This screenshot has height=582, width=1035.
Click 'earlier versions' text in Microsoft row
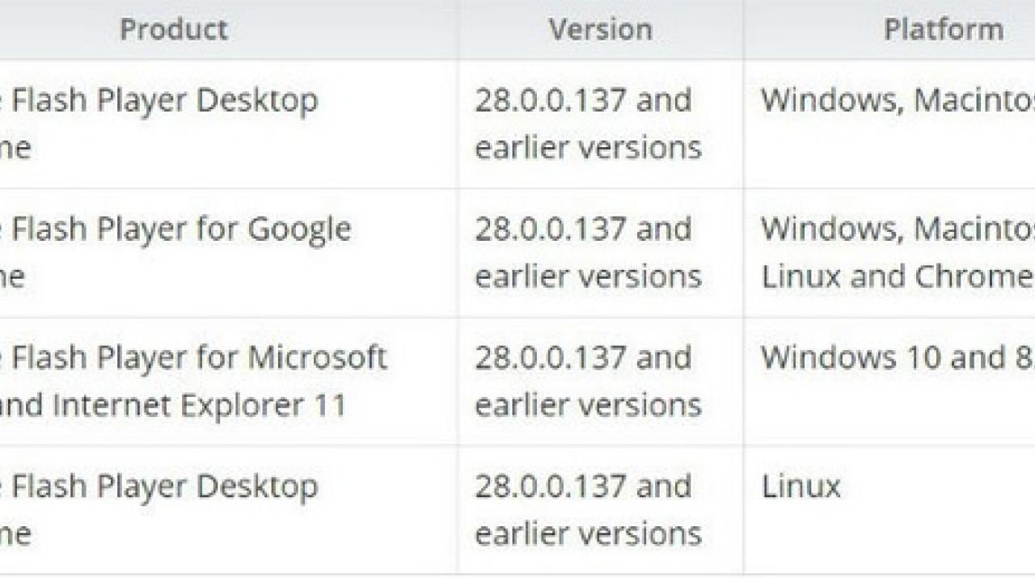[588, 405]
